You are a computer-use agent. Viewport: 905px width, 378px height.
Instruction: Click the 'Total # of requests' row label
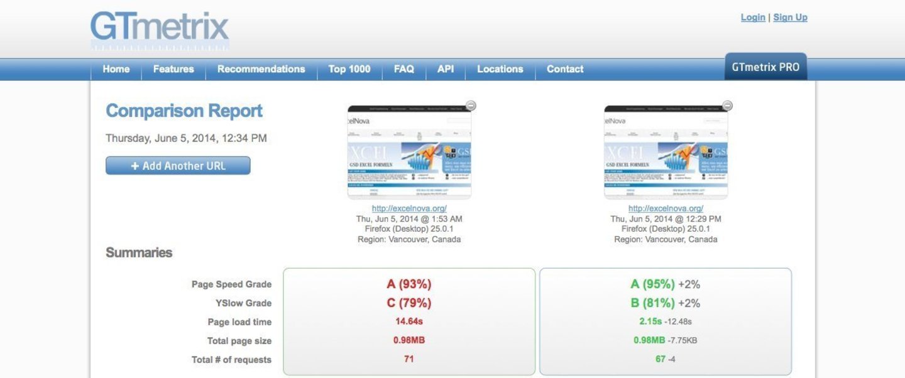pyautogui.click(x=231, y=360)
